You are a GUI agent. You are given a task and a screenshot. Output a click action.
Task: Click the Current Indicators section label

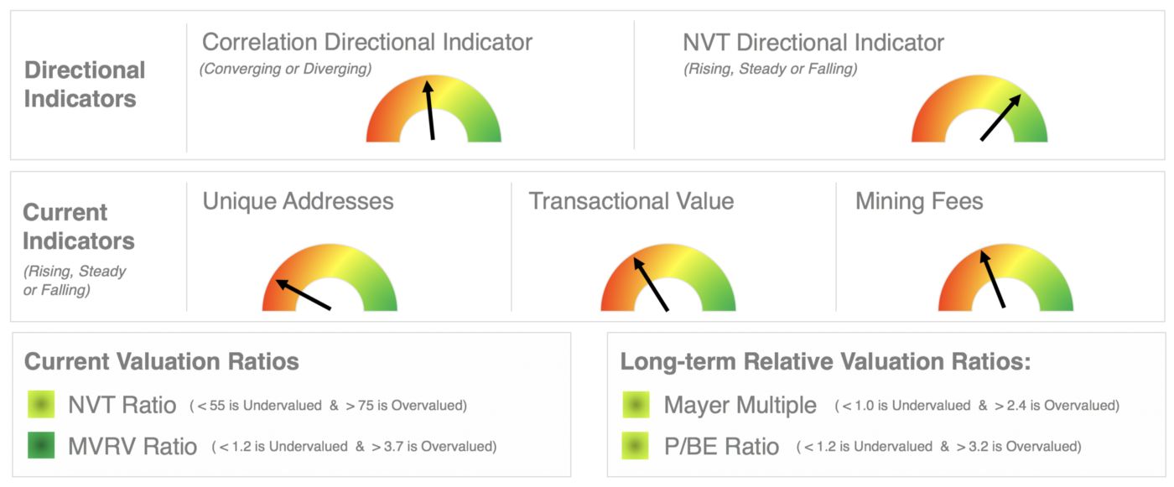78,226
